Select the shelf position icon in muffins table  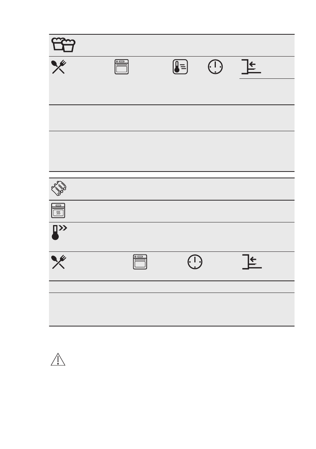point(251,67)
